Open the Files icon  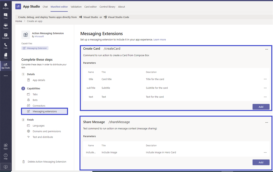[6, 56]
